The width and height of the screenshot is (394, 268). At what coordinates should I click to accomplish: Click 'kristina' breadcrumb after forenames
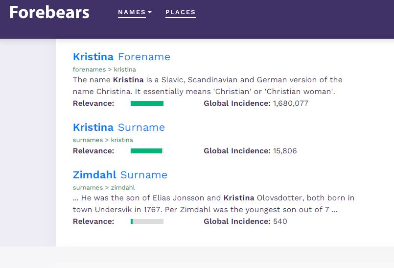click(x=125, y=70)
